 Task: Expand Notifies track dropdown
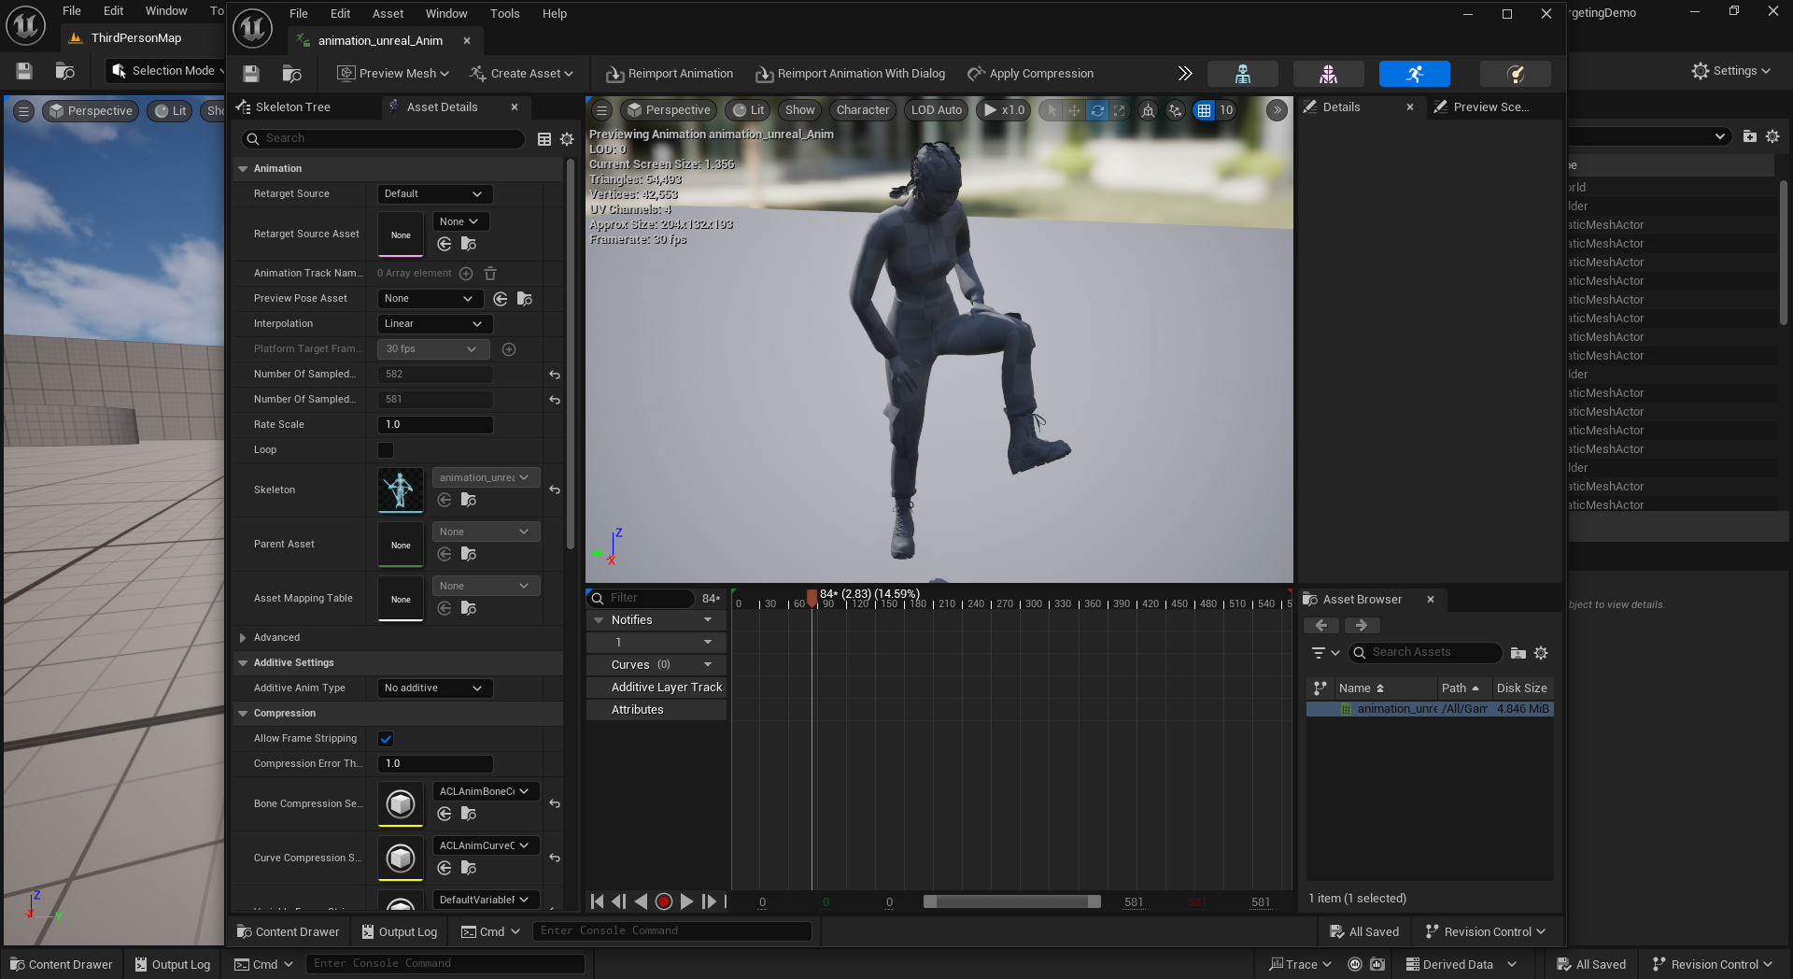click(708, 620)
